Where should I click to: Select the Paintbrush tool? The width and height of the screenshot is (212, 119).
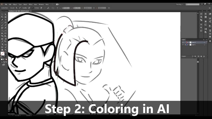coord(2,25)
